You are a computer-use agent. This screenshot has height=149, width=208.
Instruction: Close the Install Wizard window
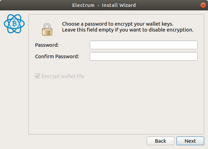click(x=203, y=5)
